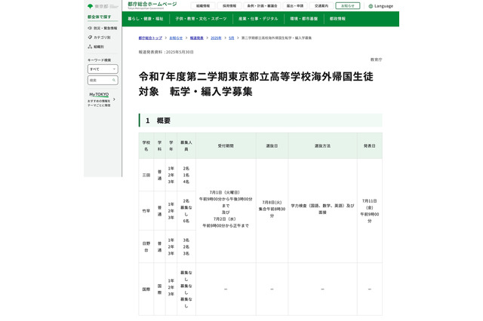Click the カテゴリ別 tag icon
483x321 pixels.
click(x=91, y=37)
